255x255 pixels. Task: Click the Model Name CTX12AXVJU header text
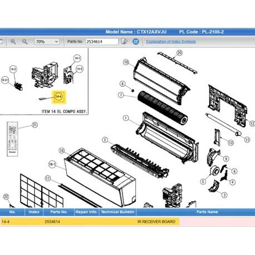(136, 32)
